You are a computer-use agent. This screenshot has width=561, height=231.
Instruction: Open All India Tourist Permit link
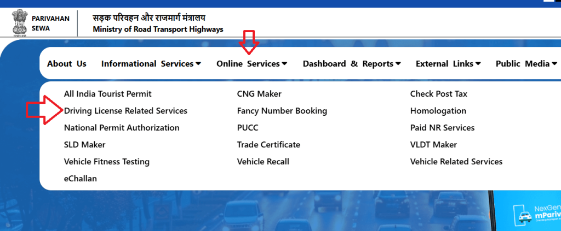[x=107, y=94]
